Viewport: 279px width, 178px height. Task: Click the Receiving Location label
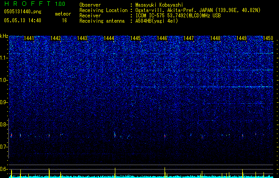[x=103, y=10]
